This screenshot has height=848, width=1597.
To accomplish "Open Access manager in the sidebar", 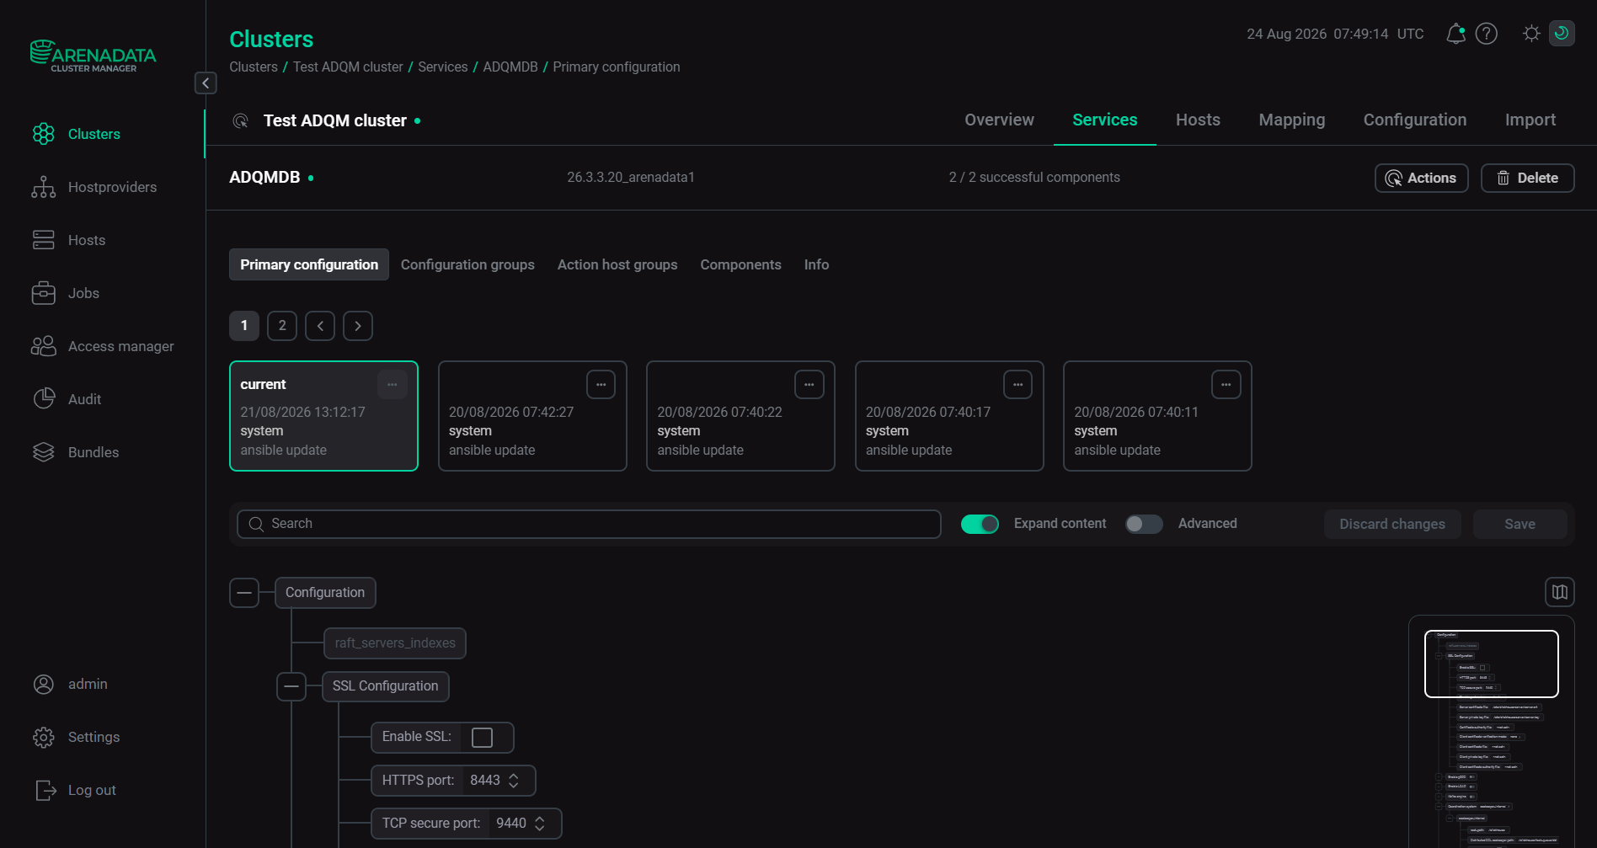I will tap(102, 346).
